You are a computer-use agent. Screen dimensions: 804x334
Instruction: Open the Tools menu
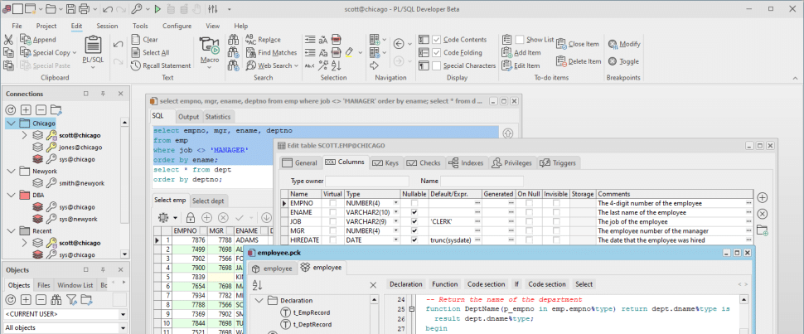click(140, 27)
